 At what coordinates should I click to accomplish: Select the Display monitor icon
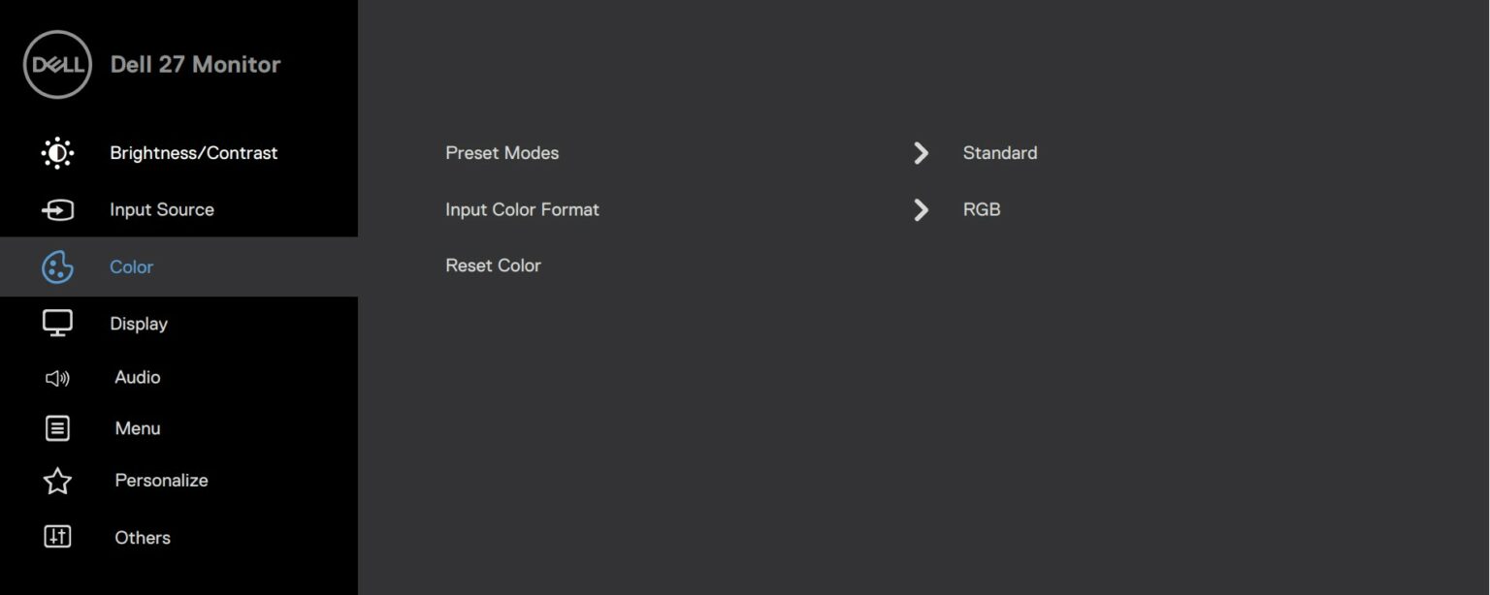coord(56,323)
